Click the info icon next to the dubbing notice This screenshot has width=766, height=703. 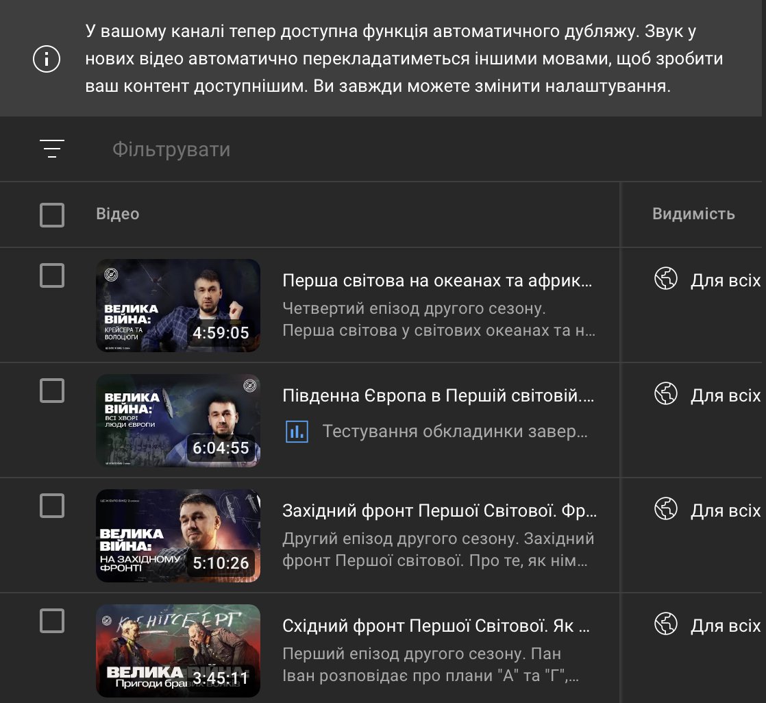[x=46, y=58]
